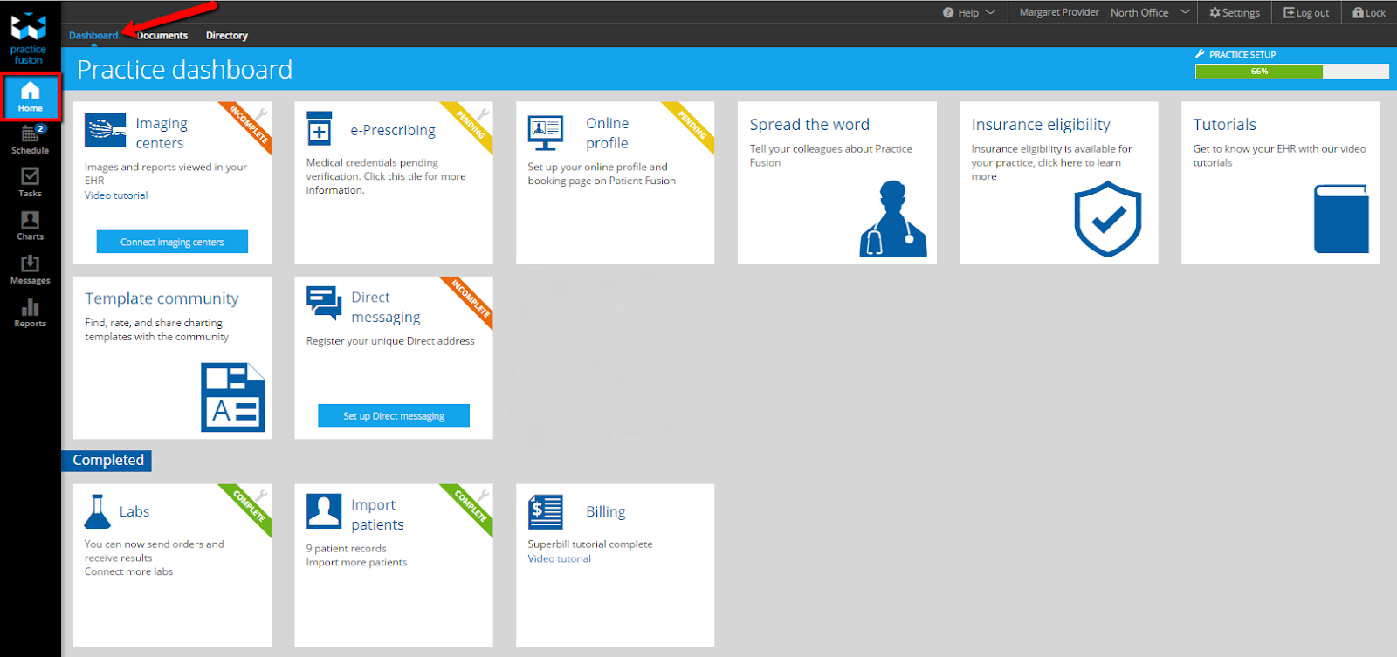Click the Tutorials book icon

[1341, 219]
